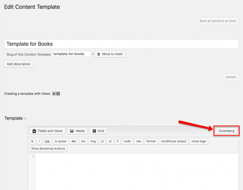Insert a code tag
This screenshot has width=243, height=190.
click(x=127, y=141)
